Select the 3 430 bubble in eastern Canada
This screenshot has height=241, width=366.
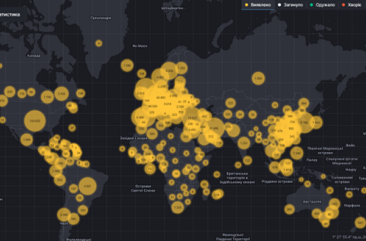[62, 93]
